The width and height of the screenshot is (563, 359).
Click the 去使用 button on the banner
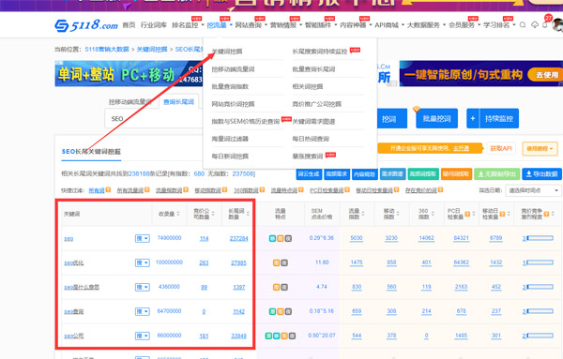[x=547, y=75]
